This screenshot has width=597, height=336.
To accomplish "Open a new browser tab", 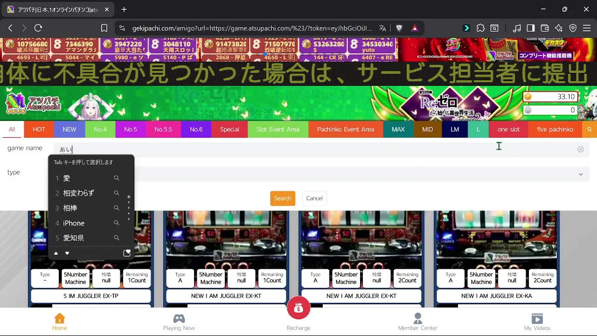I will [124, 9].
